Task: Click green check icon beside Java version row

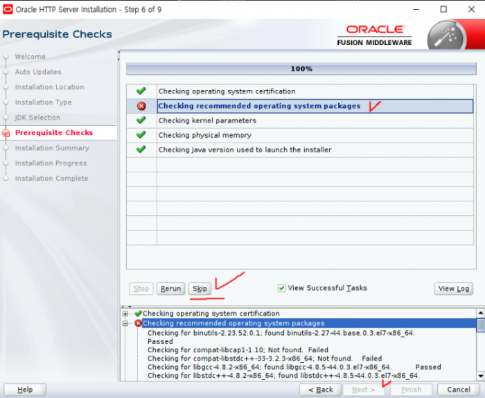Action: point(141,150)
